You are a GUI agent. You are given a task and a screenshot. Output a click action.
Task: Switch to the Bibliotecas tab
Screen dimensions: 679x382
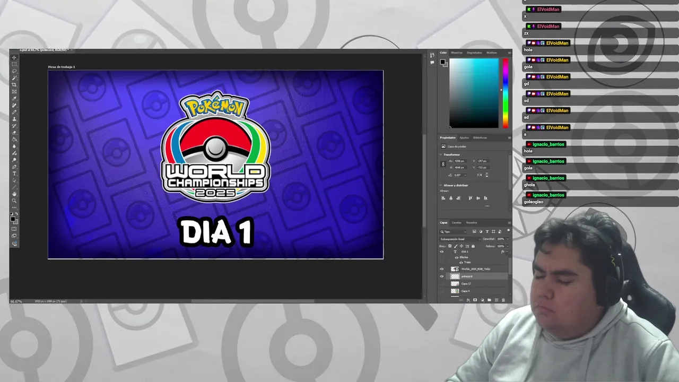[480, 138]
